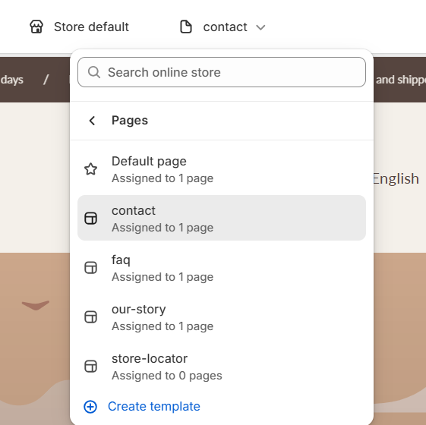
Task: Click the Pages header label
Action: pyautogui.click(x=130, y=121)
